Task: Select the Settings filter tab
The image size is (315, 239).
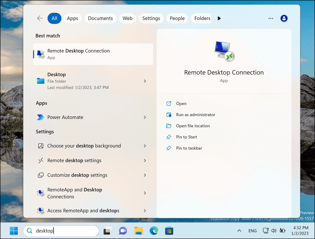Action: click(x=151, y=18)
